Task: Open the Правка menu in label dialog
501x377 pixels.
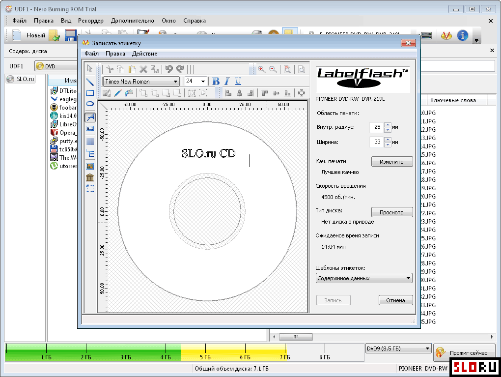Action: (115, 54)
